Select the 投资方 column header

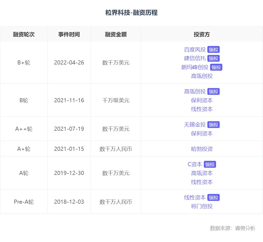[x=202, y=34]
